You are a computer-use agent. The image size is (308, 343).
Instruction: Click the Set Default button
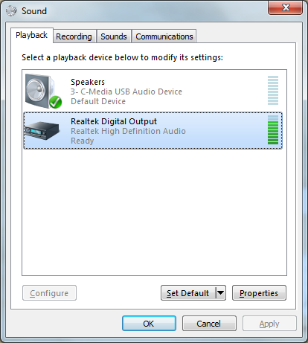click(188, 293)
